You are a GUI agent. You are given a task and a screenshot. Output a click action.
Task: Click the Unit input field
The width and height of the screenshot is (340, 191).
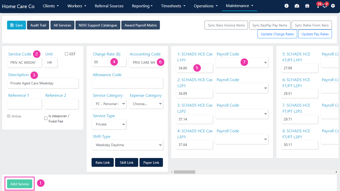pyautogui.click(x=51, y=62)
